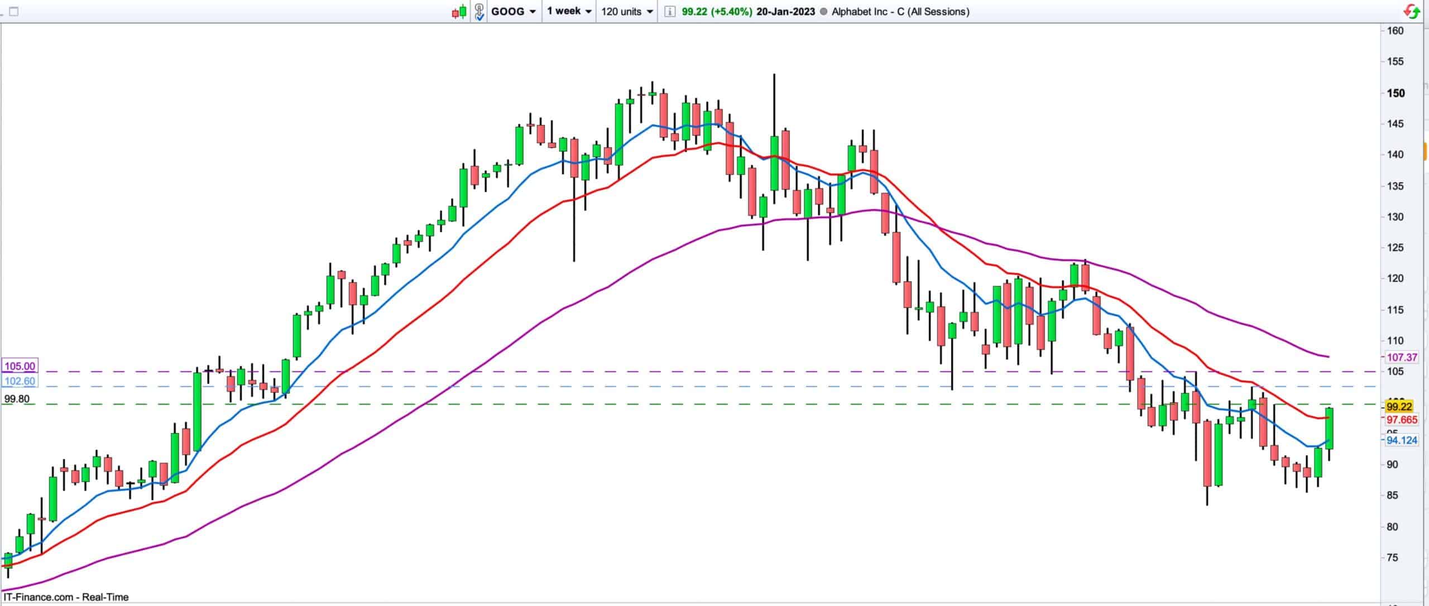1429x606 pixels.
Task: Open the 120 units dropdown
Action: coord(627,11)
